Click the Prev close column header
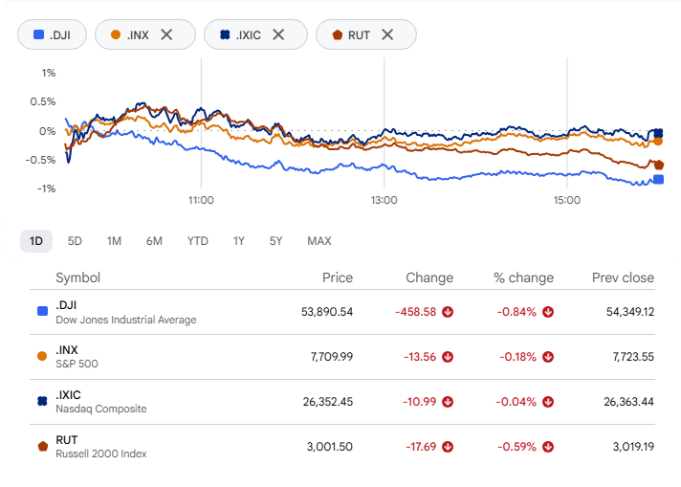This screenshot has height=487, width=681. [623, 277]
